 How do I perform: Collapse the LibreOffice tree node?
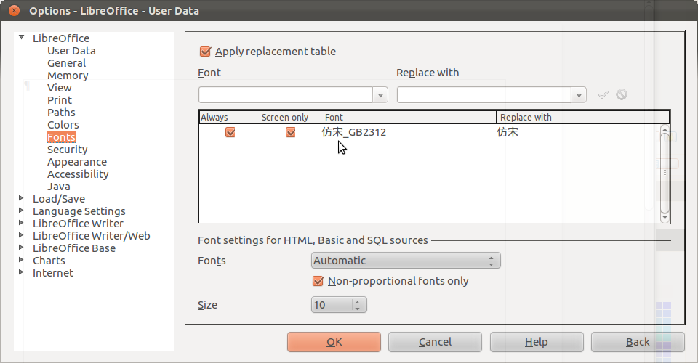[21, 38]
